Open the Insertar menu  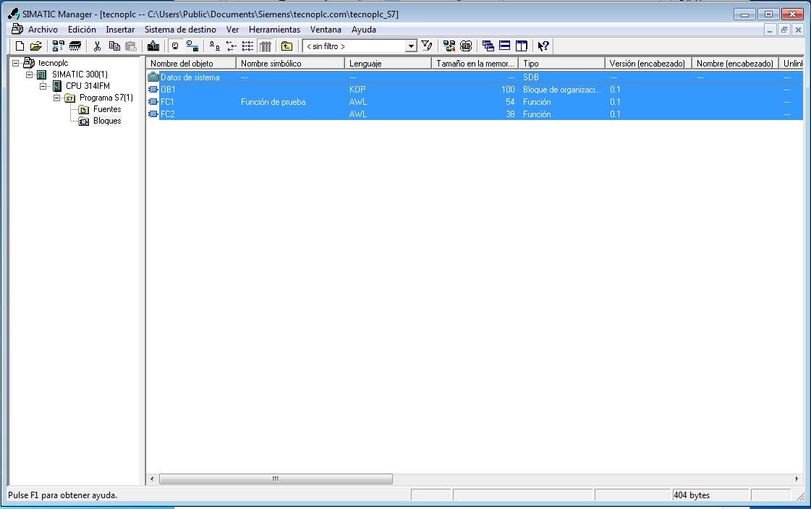(120, 30)
